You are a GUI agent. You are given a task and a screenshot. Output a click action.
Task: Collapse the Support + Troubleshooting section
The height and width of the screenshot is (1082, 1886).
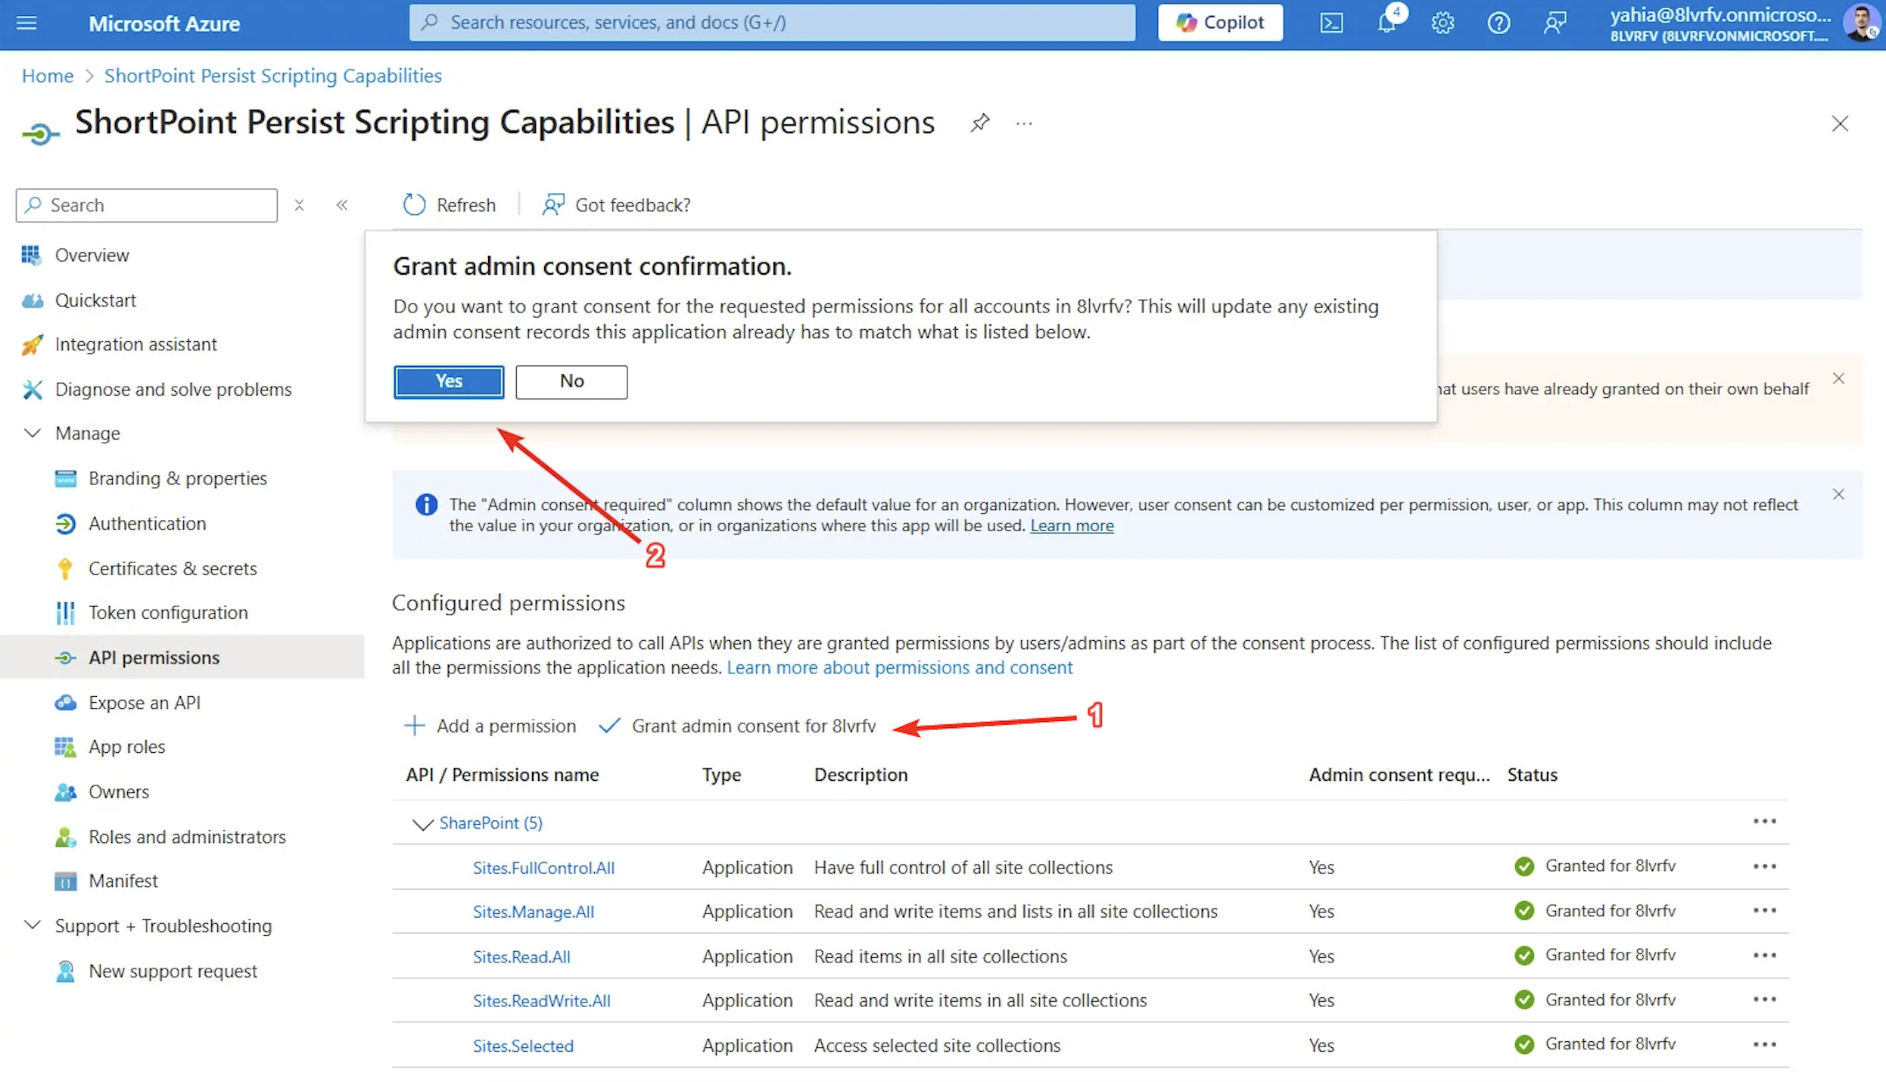33,925
